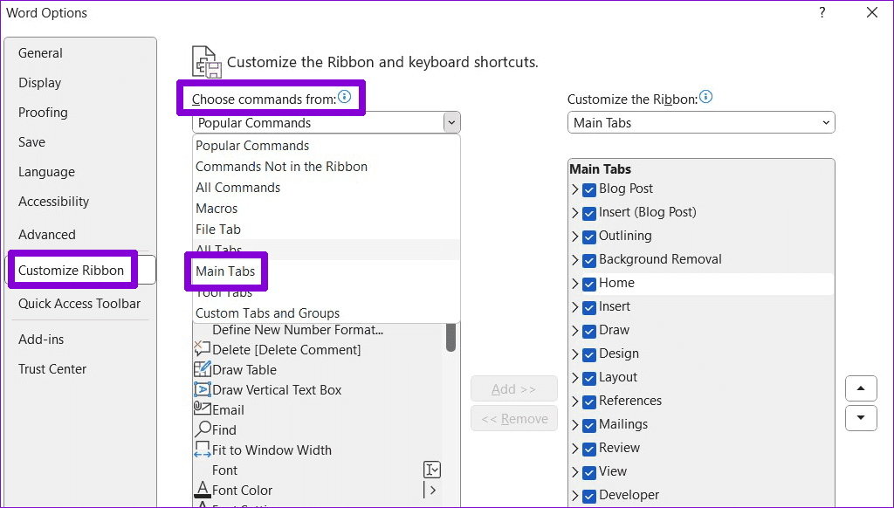
Task: Click the Font Color submenu arrow
Action: (431, 490)
